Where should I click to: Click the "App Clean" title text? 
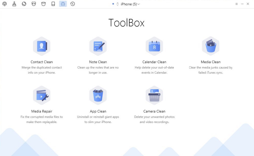coord(98,111)
